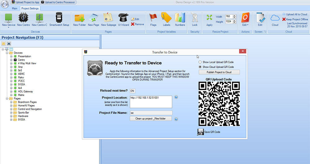This screenshot has width=310, height=164.
Task: Select XBMC device in tree
Action: [21, 74]
